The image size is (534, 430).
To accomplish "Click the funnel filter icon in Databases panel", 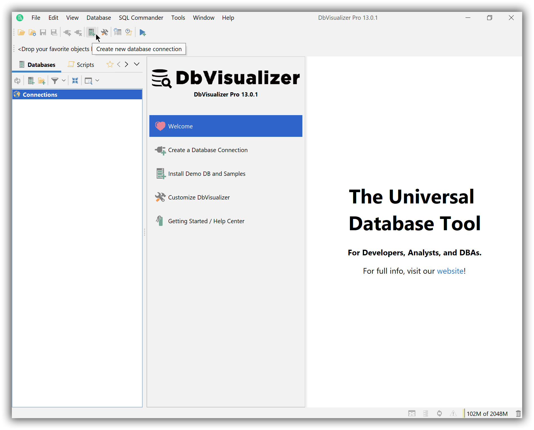I will pyautogui.click(x=55, y=81).
